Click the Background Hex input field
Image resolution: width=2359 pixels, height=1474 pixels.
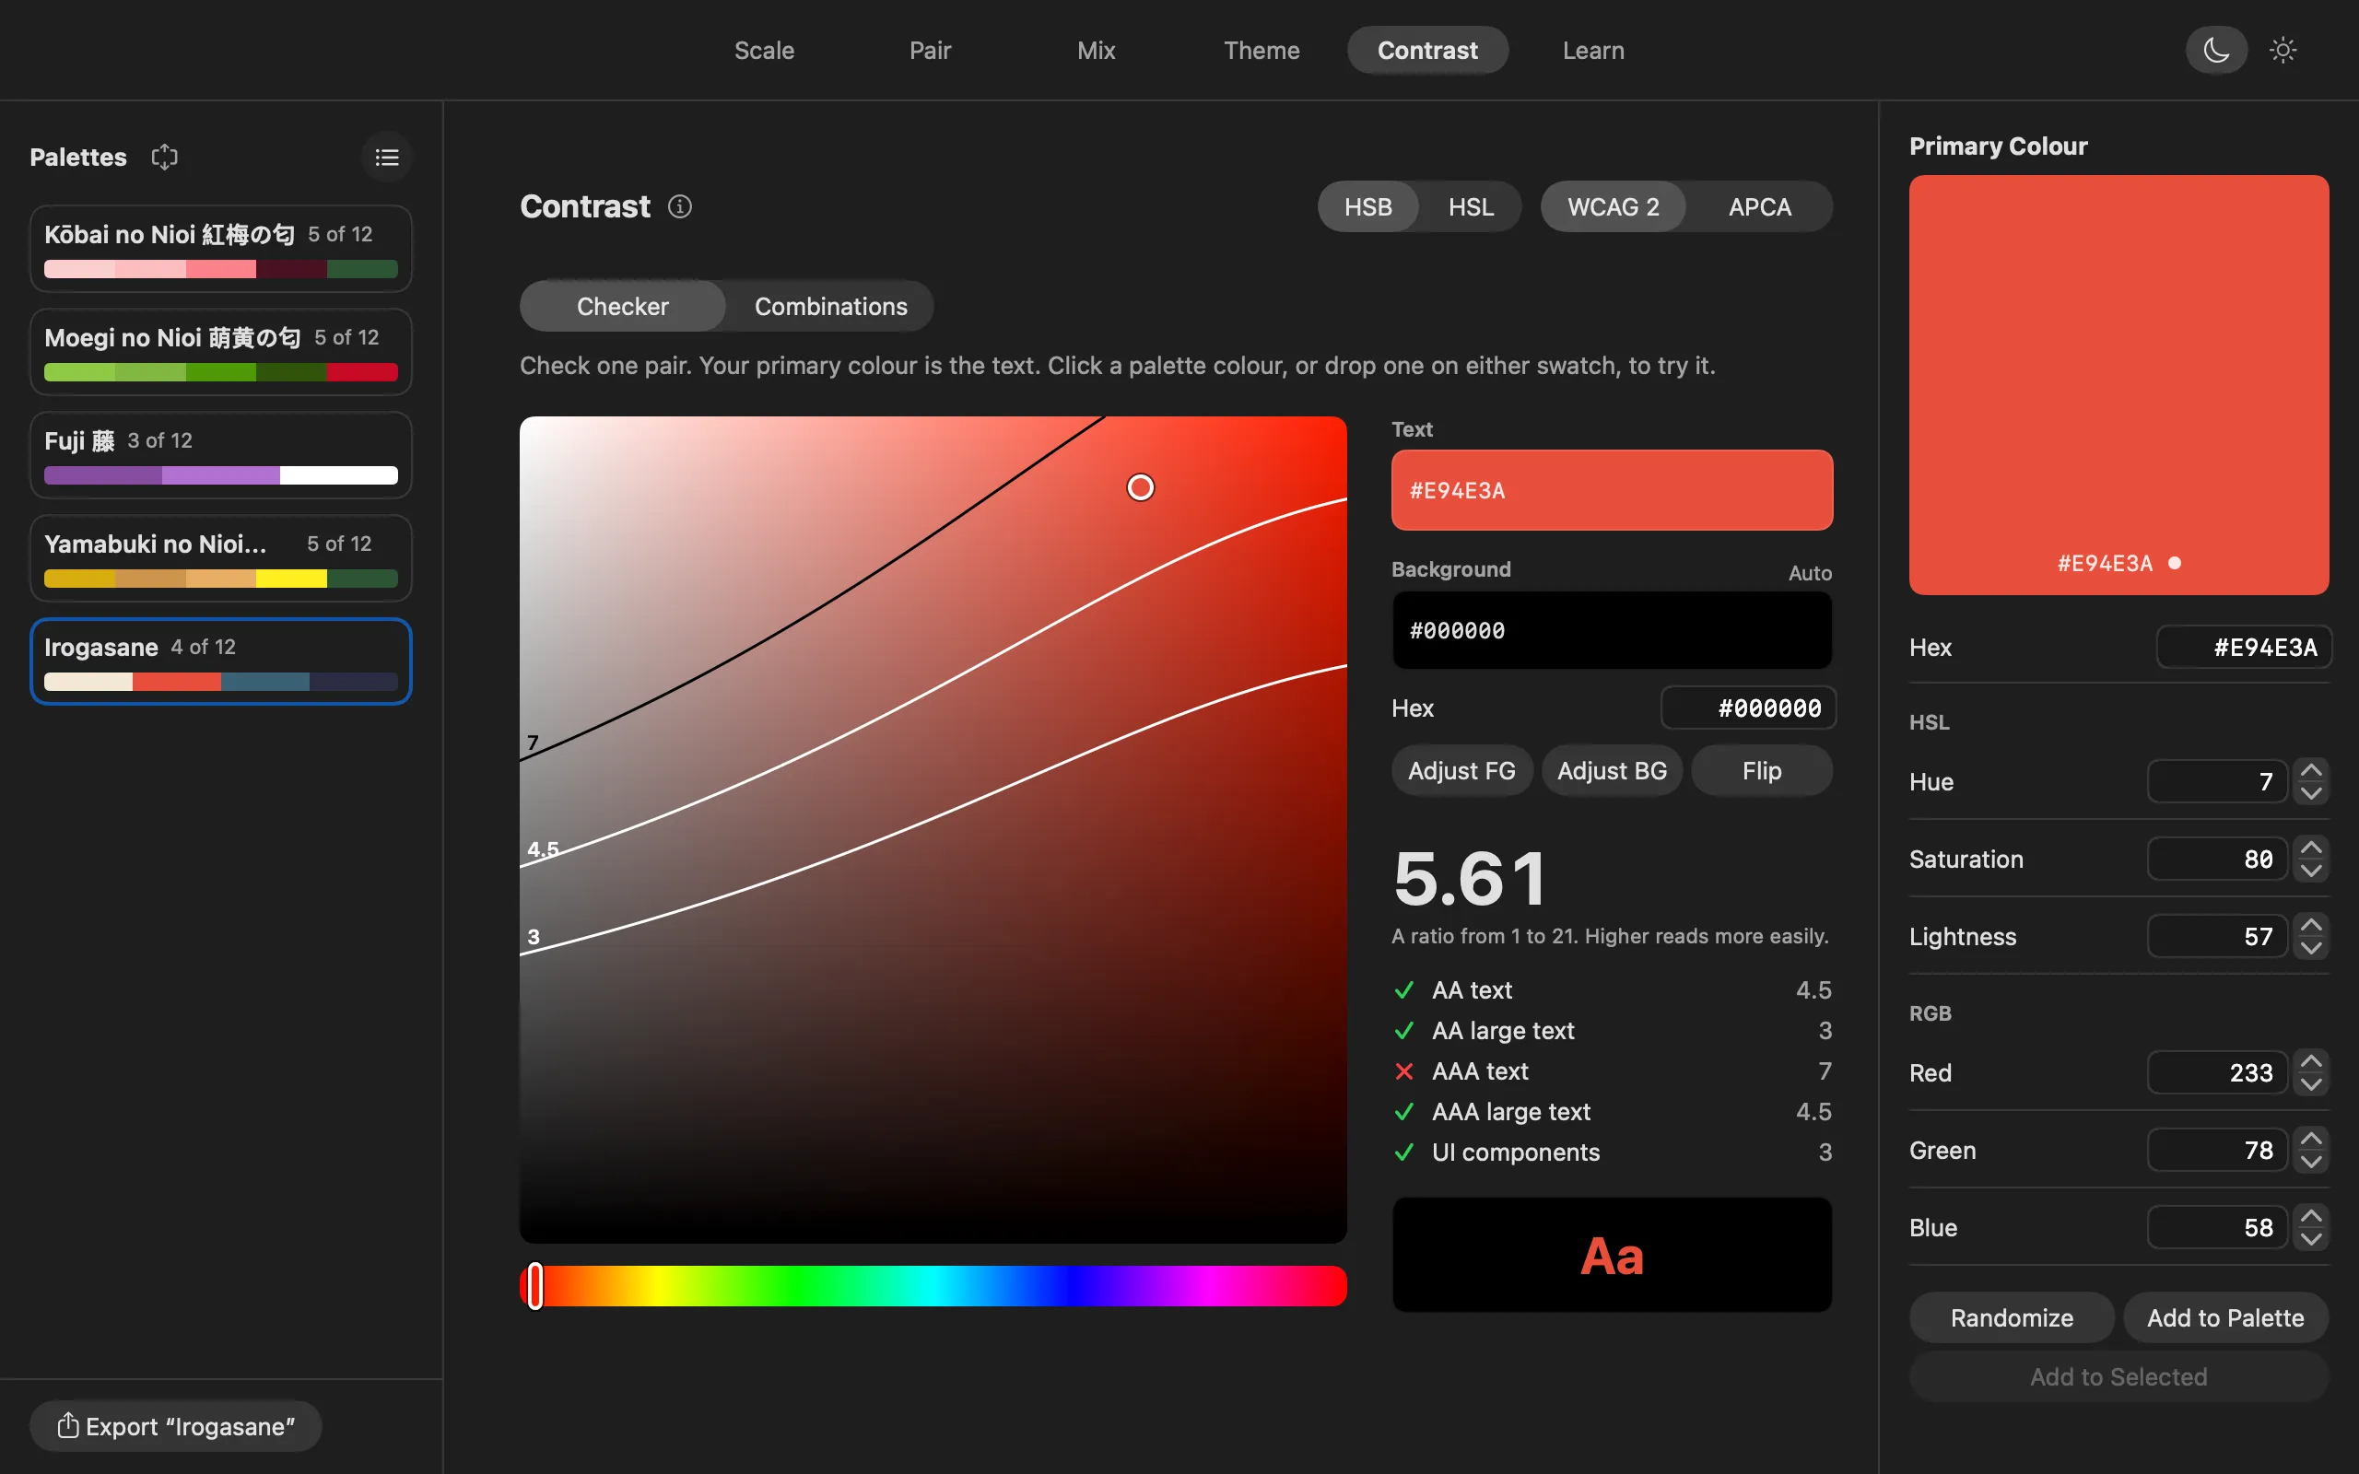[1748, 707]
